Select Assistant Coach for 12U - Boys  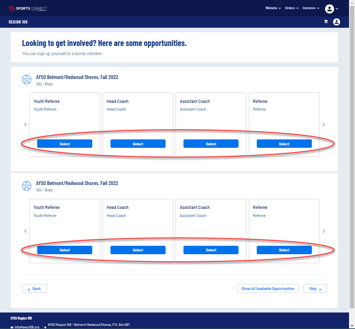click(x=211, y=250)
